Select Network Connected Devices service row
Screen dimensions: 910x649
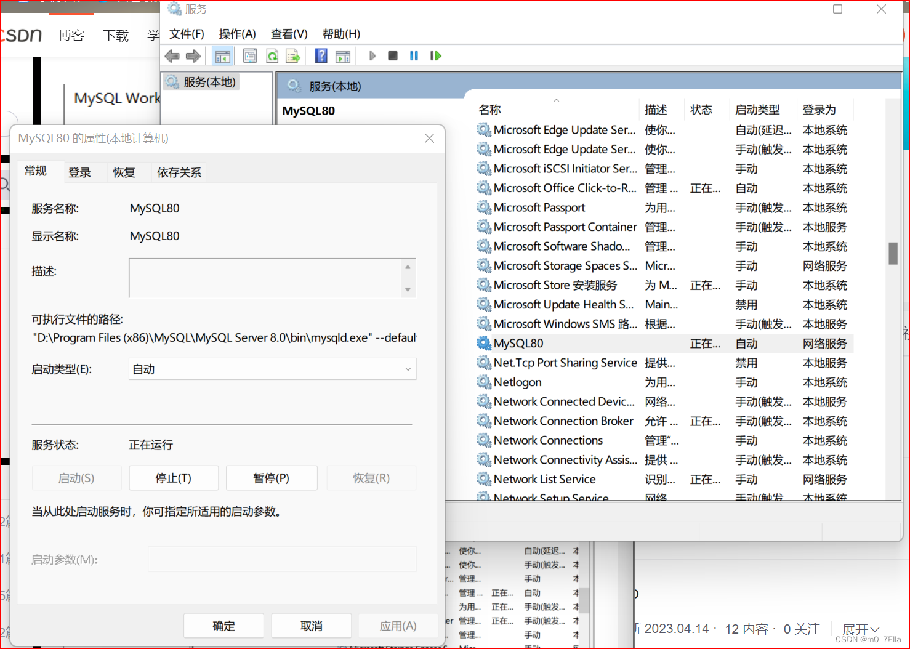[x=664, y=402]
